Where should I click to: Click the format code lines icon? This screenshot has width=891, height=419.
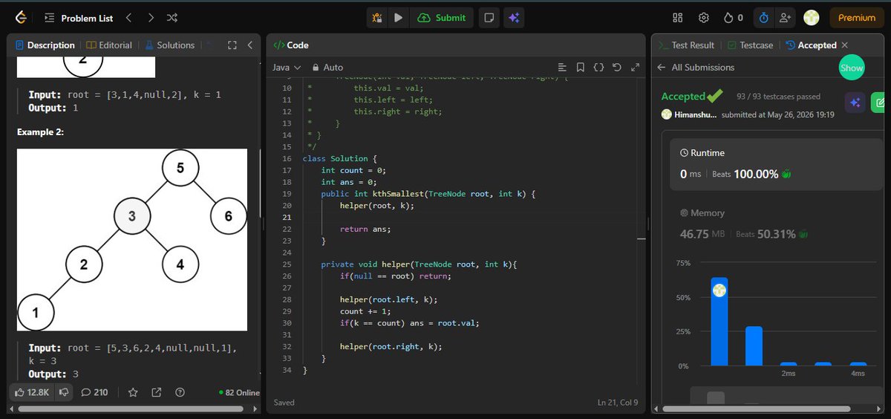[x=562, y=68]
